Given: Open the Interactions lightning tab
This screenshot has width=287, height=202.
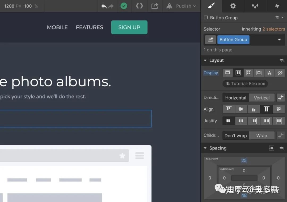Looking at the screenshot, I should [x=277, y=6].
